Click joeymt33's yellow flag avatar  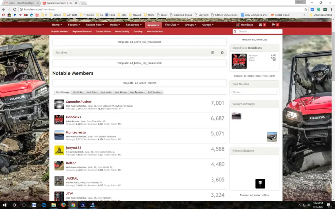(59, 150)
